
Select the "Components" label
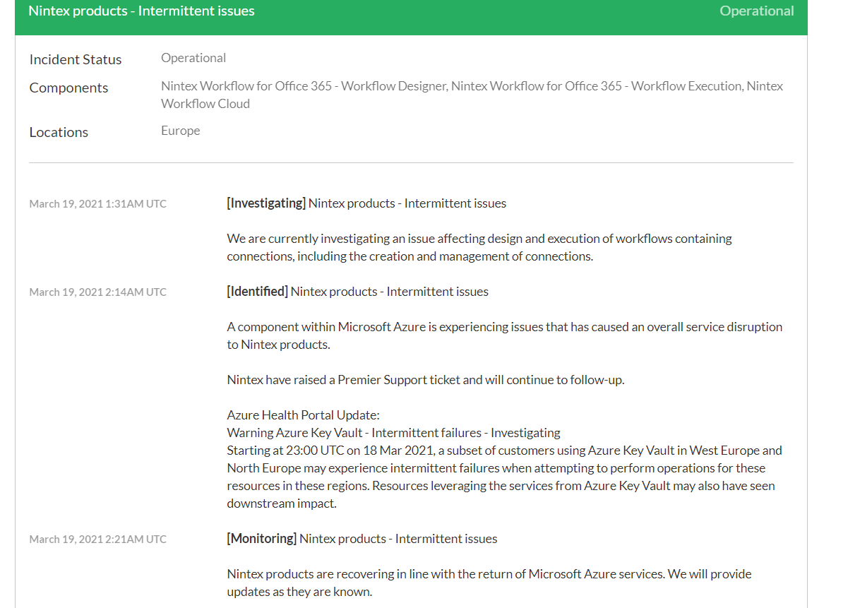(x=68, y=88)
